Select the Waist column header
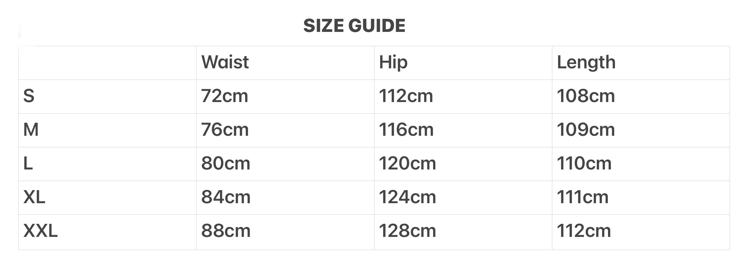 (225, 62)
